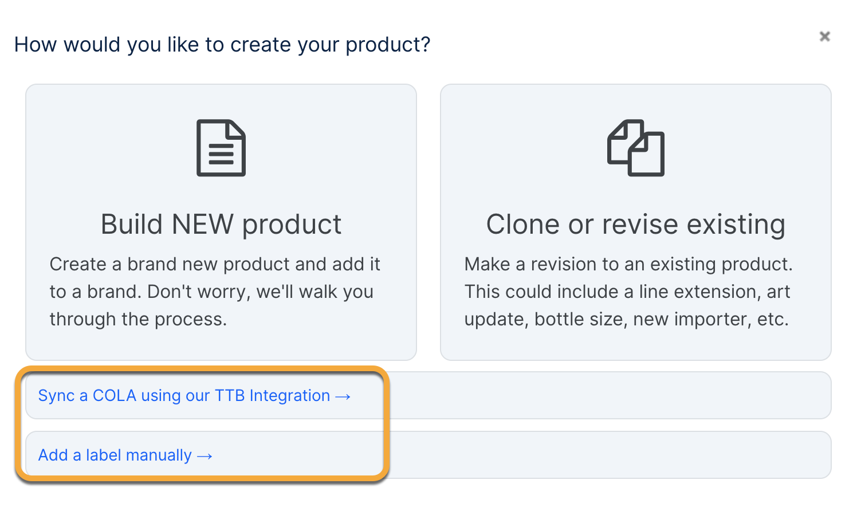Close the create product dialog

pyautogui.click(x=824, y=37)
